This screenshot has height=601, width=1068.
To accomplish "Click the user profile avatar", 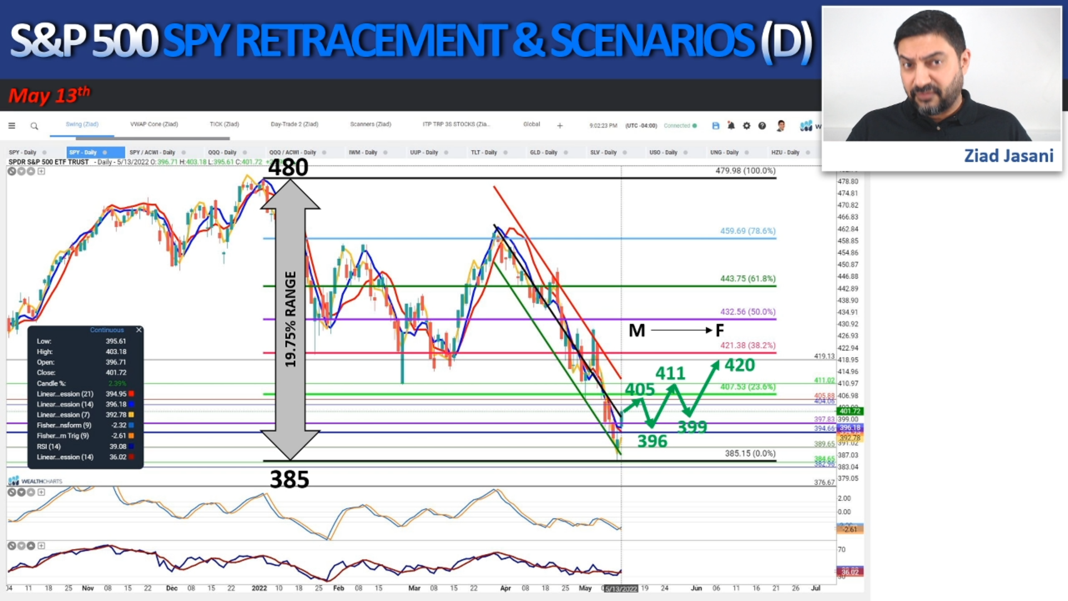I will click(x=781, y=126).
